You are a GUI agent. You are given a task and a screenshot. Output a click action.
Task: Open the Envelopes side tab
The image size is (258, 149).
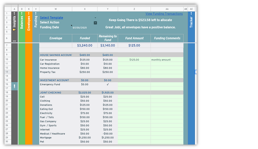(29, 21)
